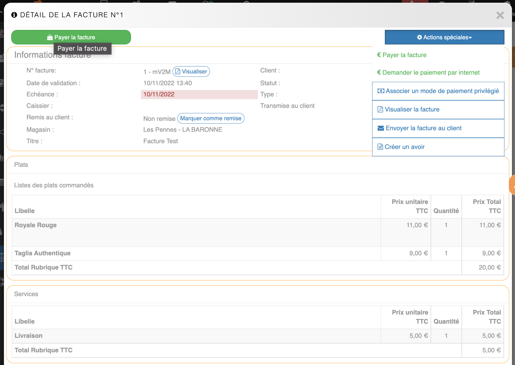Select the Royale Rouge row
The image size is (515, 365).
point(36,225)
